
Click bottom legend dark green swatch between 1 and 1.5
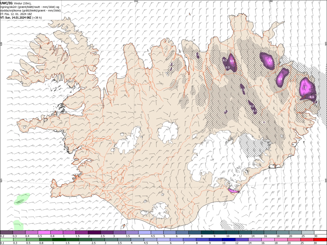click(x=59, y=240)
